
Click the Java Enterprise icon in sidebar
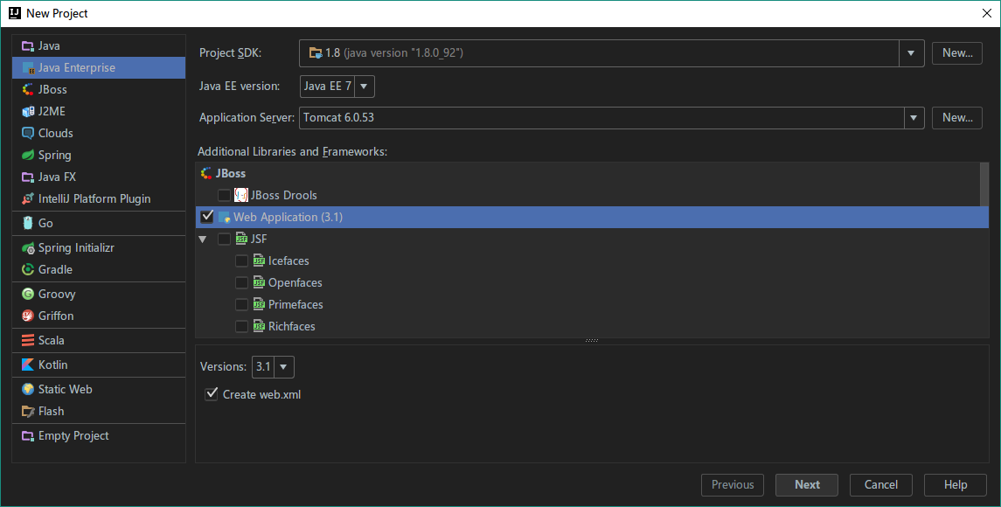click(27, 67)
